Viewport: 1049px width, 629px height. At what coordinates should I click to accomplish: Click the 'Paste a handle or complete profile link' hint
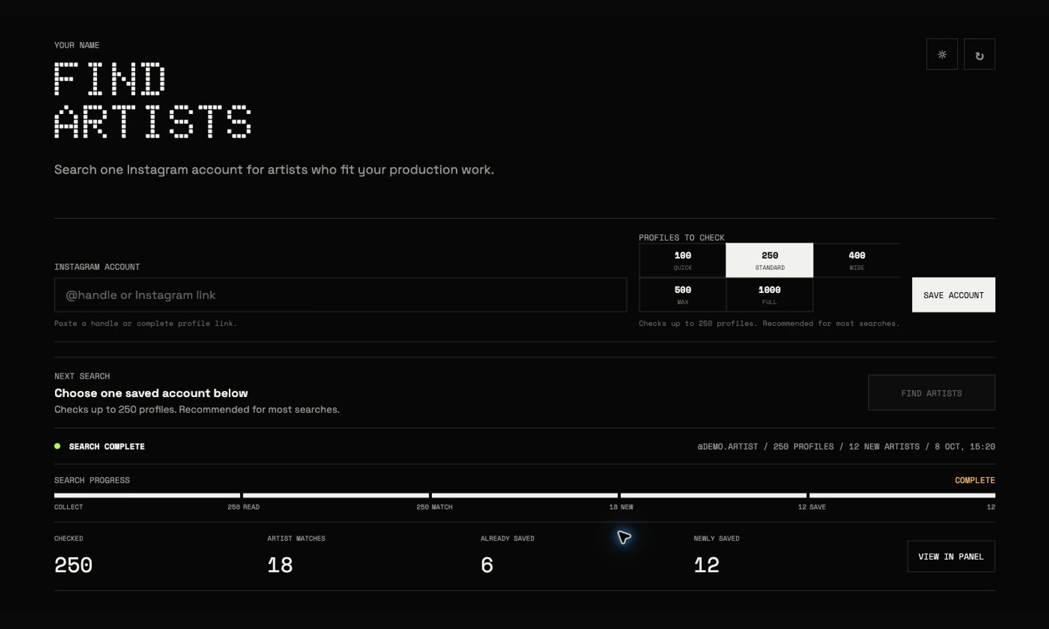[x=146, y=324]
